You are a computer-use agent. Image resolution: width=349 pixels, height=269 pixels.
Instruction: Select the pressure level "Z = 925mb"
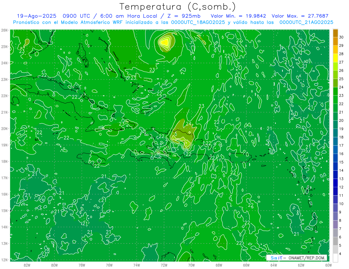(x=184, y=16)
